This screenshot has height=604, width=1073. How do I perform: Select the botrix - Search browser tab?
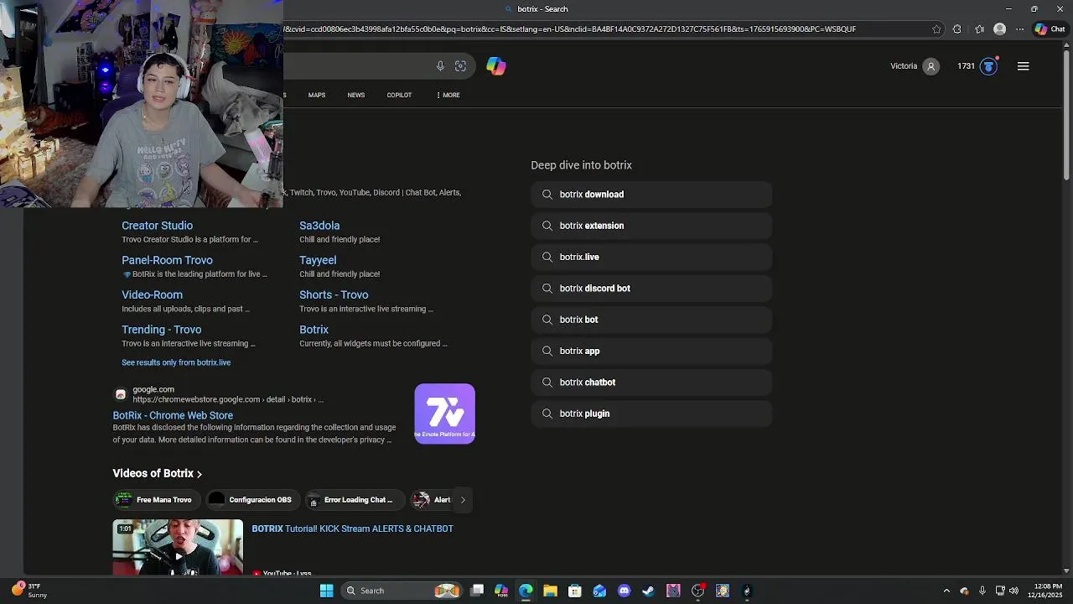point(537,8)
